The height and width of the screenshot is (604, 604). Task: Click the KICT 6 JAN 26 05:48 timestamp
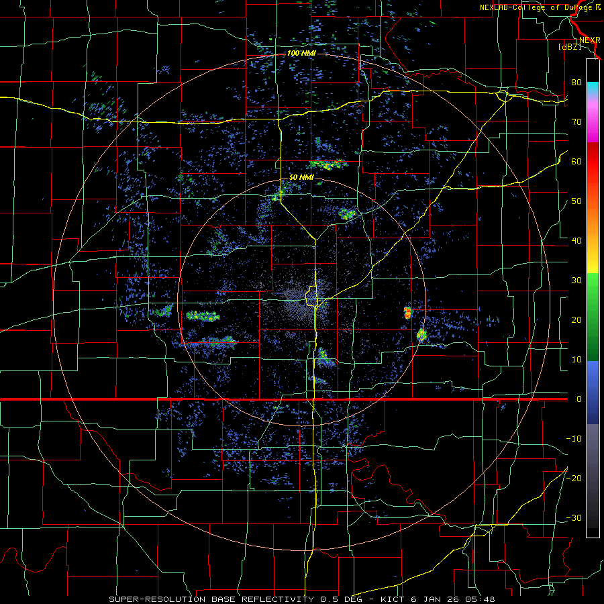pyautogui.click(x=438, y=599)
